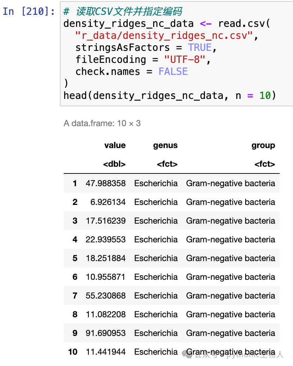Click the WeChat watermark icon at bottom
The image size is (293, 366).
point(187,354)
